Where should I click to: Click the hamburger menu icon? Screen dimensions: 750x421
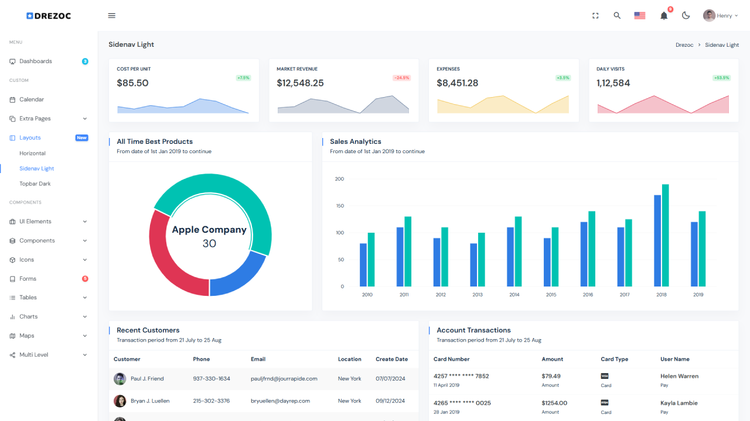[112, 16]
